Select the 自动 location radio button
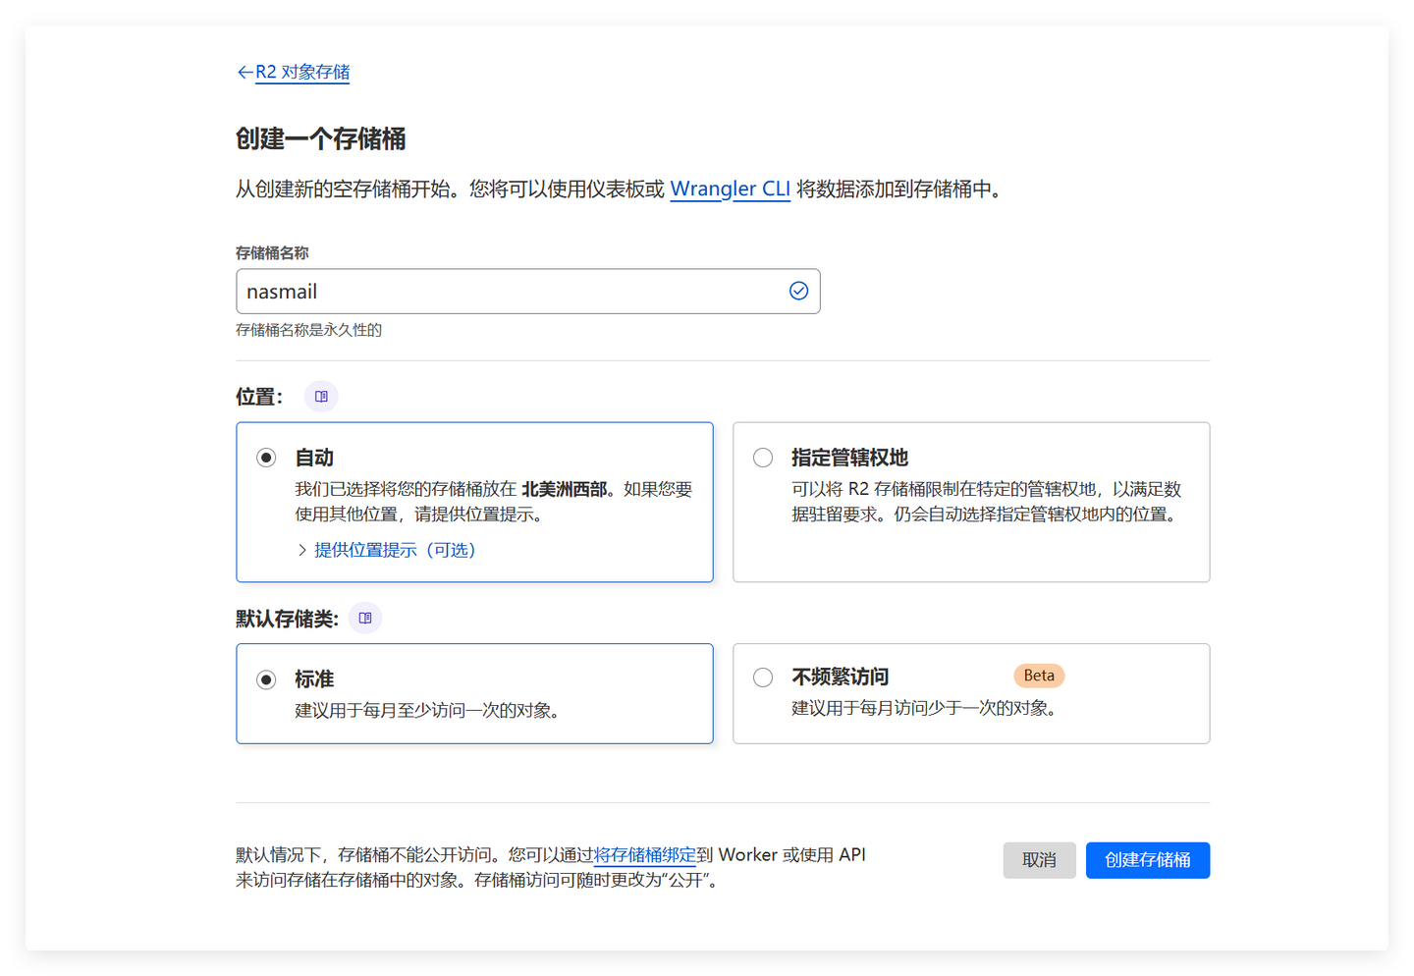The width and height of the screenshot is (1414, 976). (x=266, y=458)
